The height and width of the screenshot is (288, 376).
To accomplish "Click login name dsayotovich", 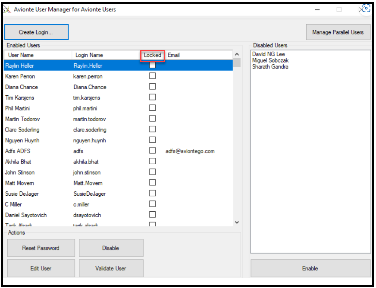I will pos(87,215).
